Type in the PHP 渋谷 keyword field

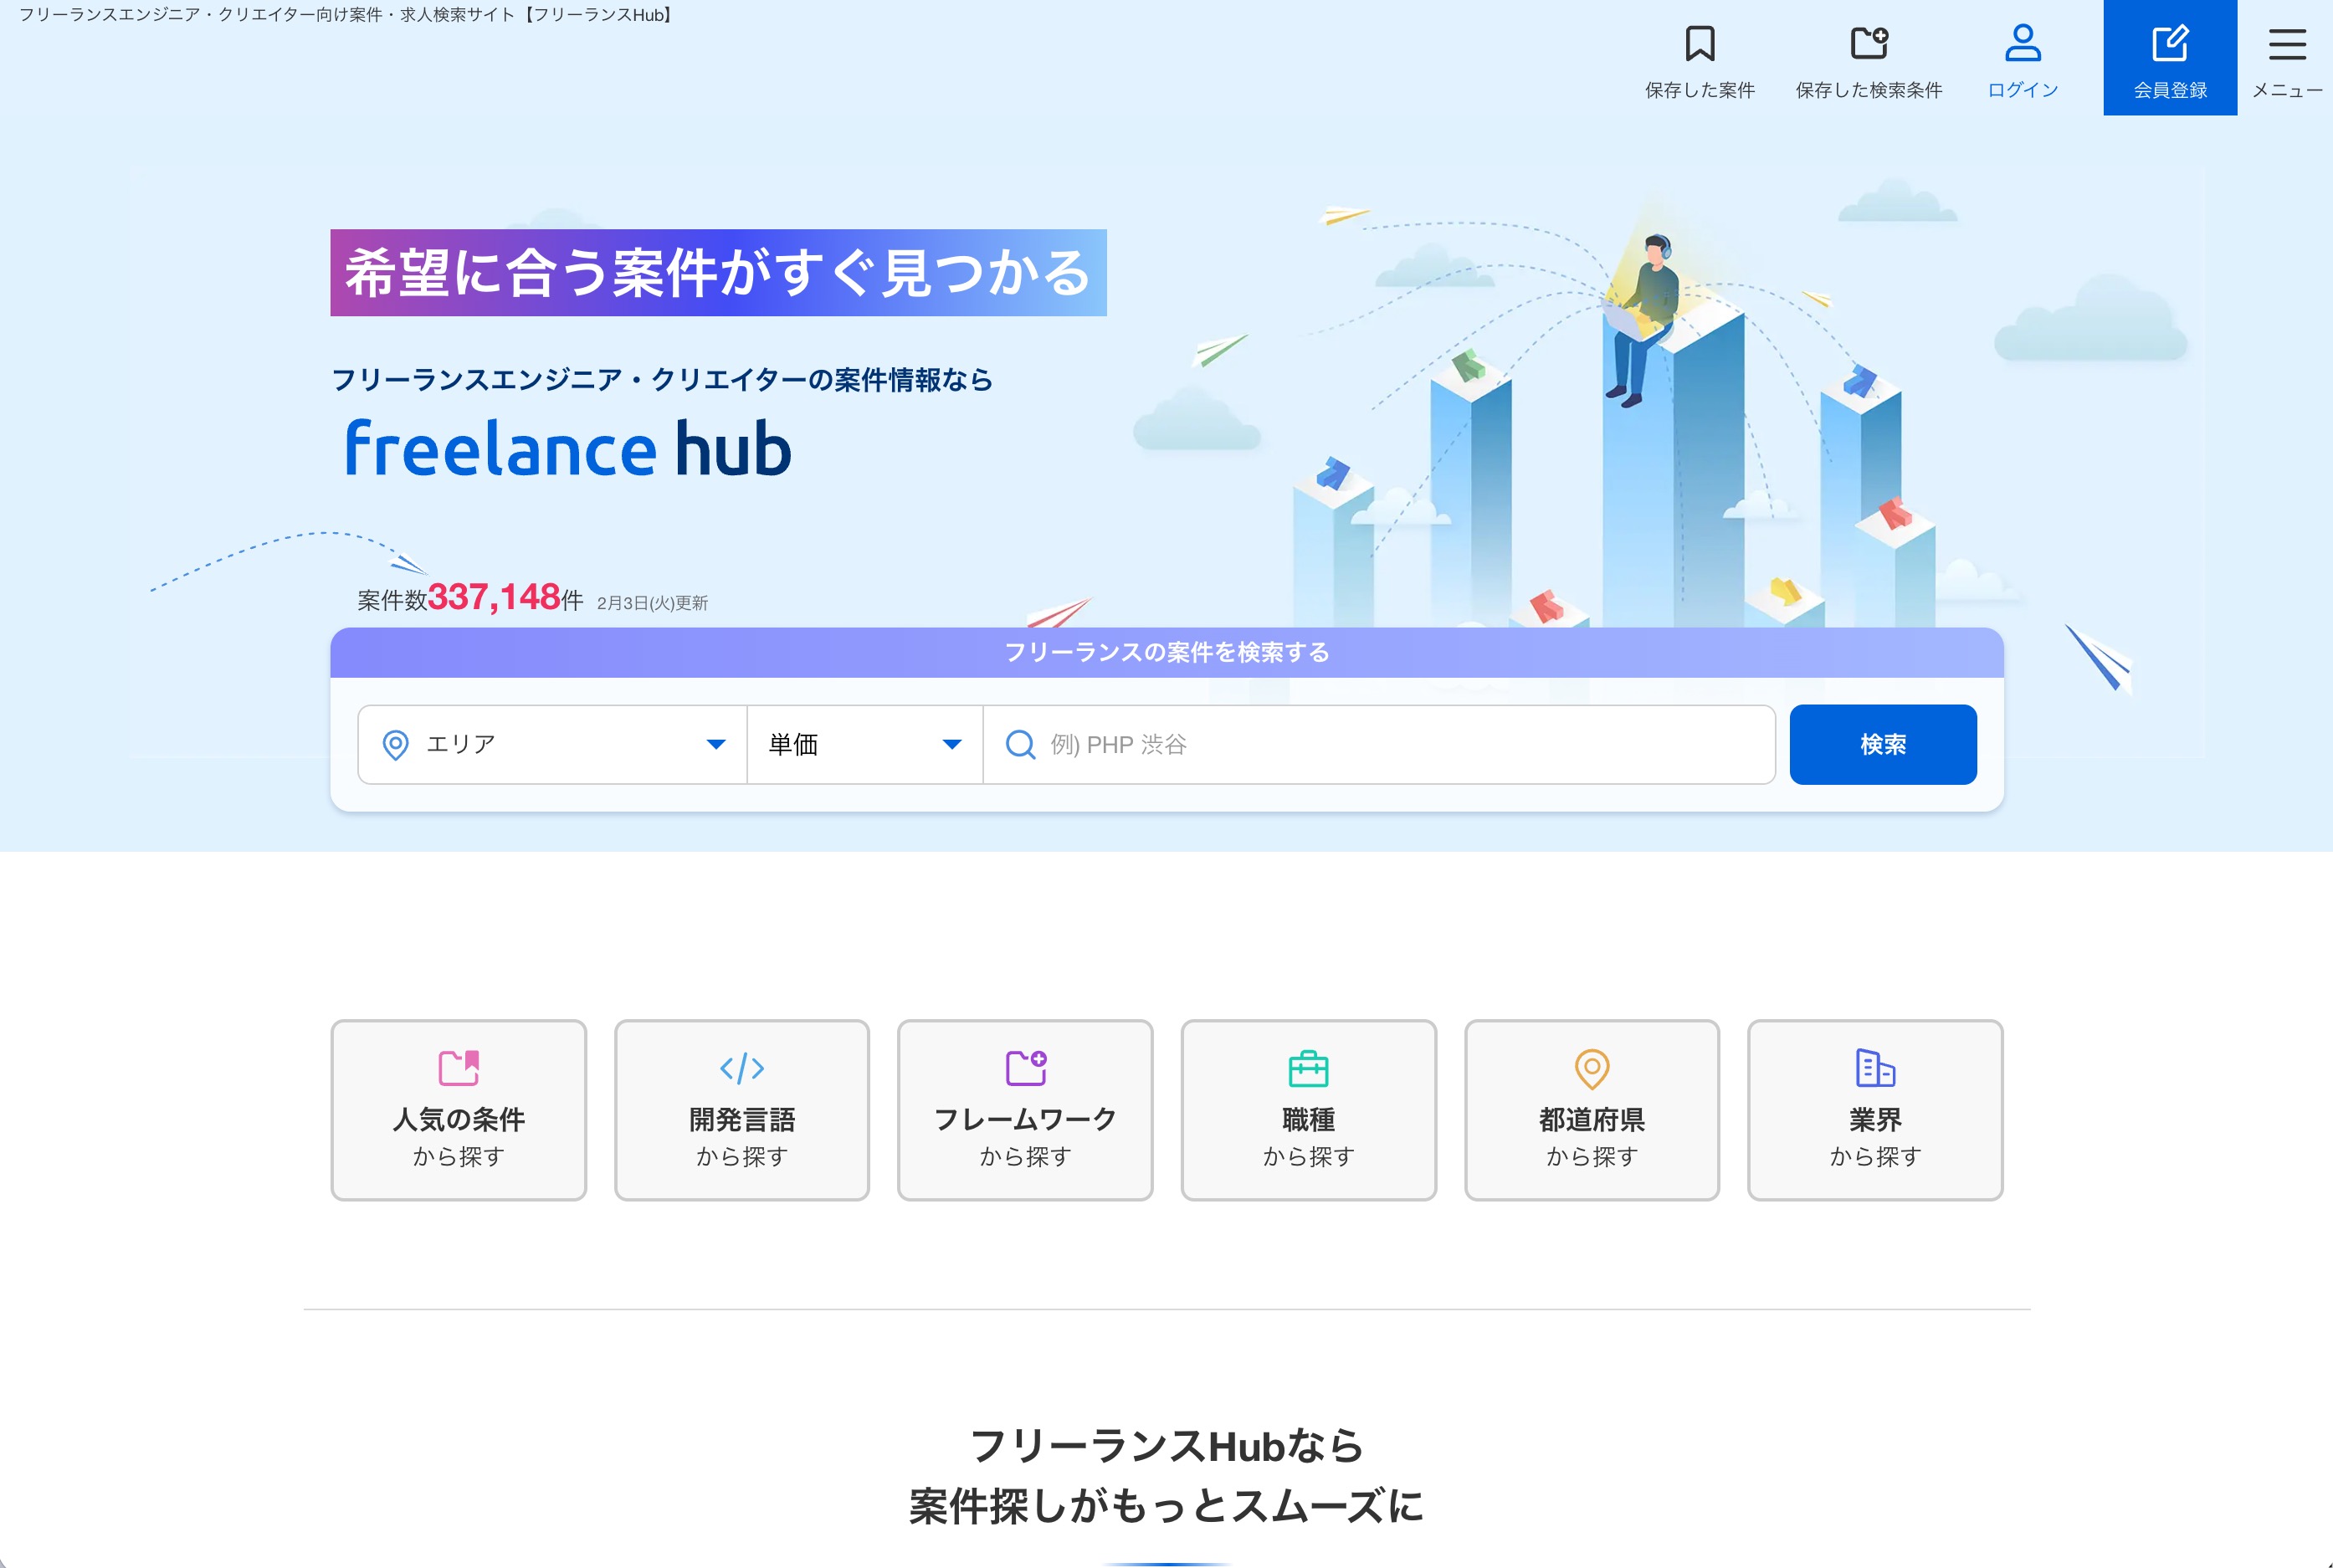pos(1400,745)
